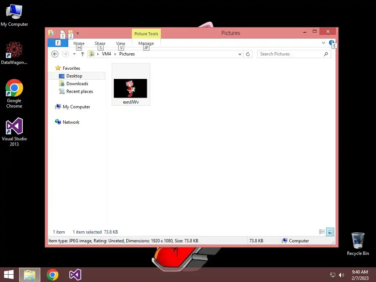Click the network tray icon
Viewport: 376px width, 282px height.
tap(333, 275)
